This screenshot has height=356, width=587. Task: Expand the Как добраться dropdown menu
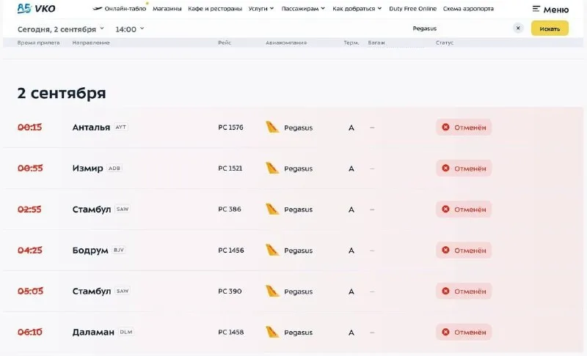[357, 9]
